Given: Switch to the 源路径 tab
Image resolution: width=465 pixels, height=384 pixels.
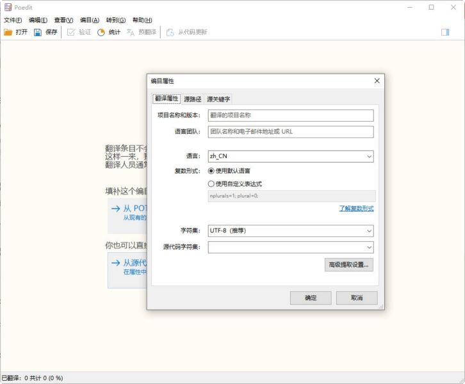Looking at the screenshot, I should (192, 99).
